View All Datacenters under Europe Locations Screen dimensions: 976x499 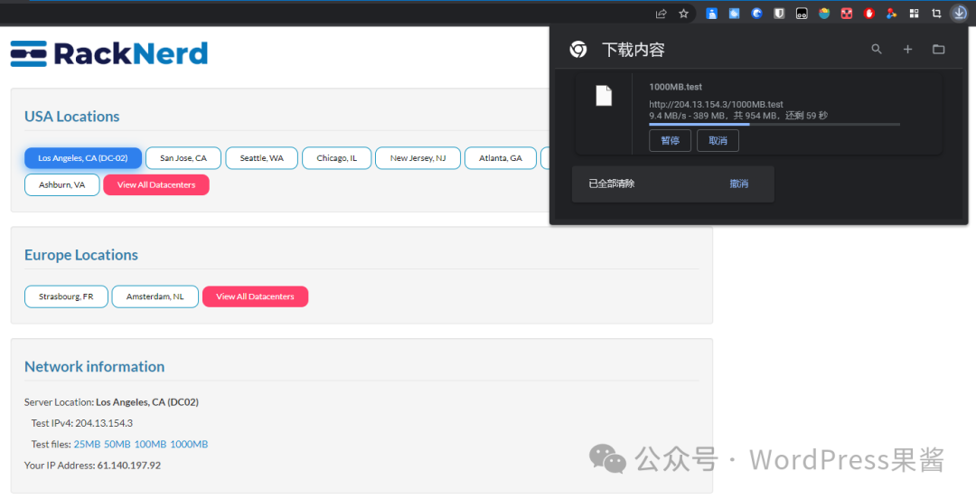[255, 297]
